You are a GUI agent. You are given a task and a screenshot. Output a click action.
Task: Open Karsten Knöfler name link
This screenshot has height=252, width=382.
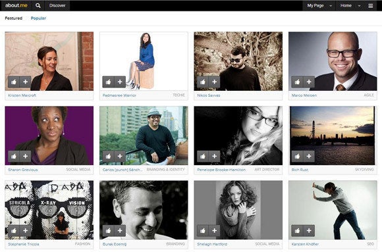tap(305, 244)
